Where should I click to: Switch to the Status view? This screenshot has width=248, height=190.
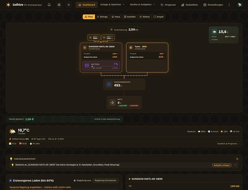coord(144,17)
